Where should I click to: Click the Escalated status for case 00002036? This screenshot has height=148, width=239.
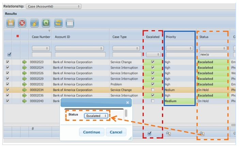pos(205,96)
